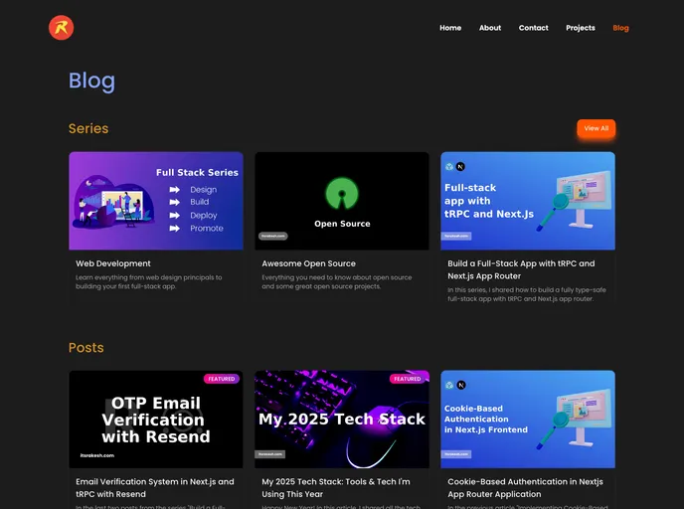Click the tRPC icon on the series card
684x509 pixels.
[x=449, y=167]
